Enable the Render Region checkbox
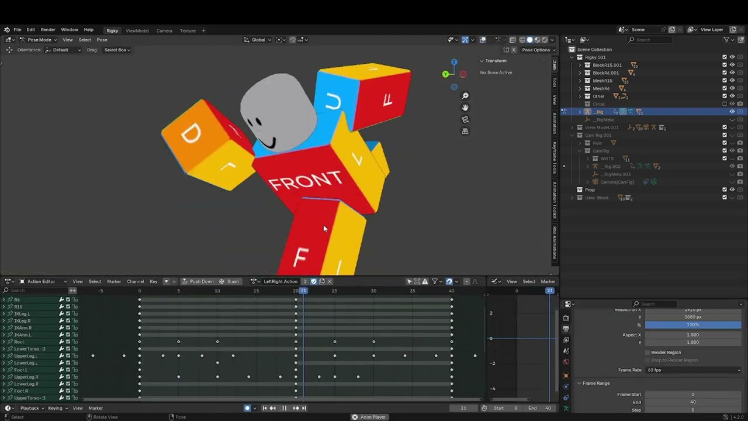The height and width of the screenshot is (421, 748). coord(647,353)
